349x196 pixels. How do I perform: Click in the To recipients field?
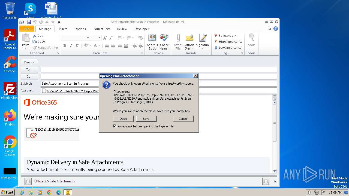point(159,69)
